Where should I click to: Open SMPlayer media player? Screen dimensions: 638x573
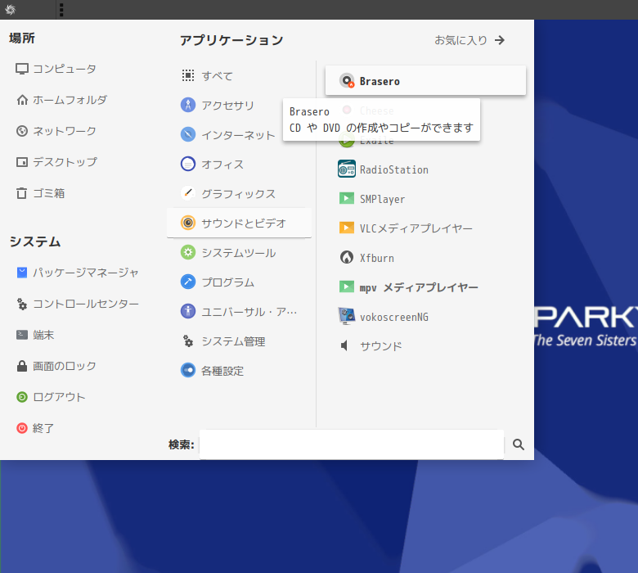click(x=425, y=199)
